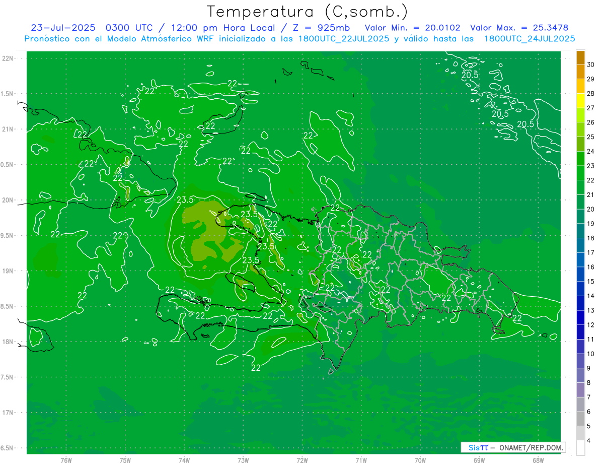Click colorbar label "6"

tap(589, 412)
